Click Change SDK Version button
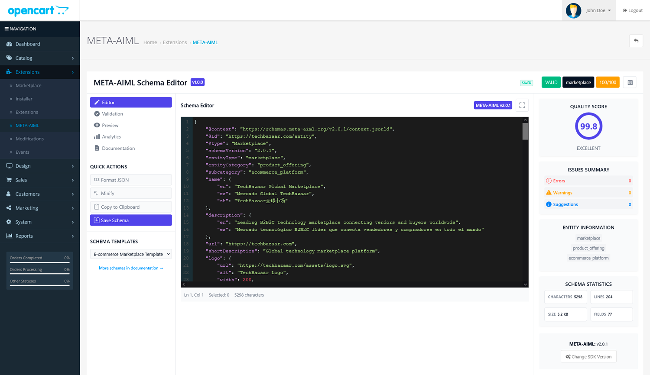The image size is (650, 375). point(588,357)
